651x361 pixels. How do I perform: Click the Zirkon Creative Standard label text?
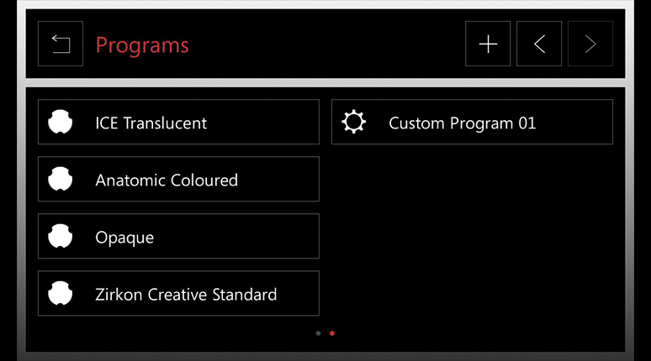[186, 295]
